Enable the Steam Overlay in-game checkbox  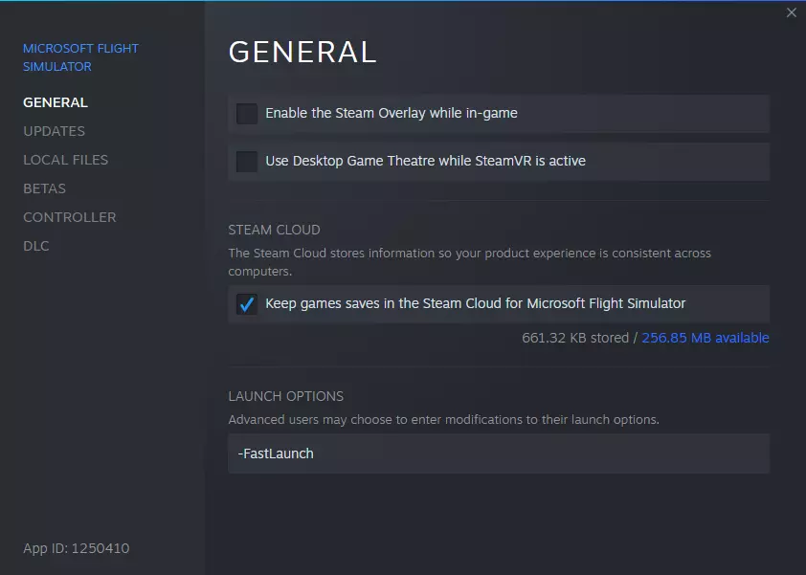(x=247, y=114)
